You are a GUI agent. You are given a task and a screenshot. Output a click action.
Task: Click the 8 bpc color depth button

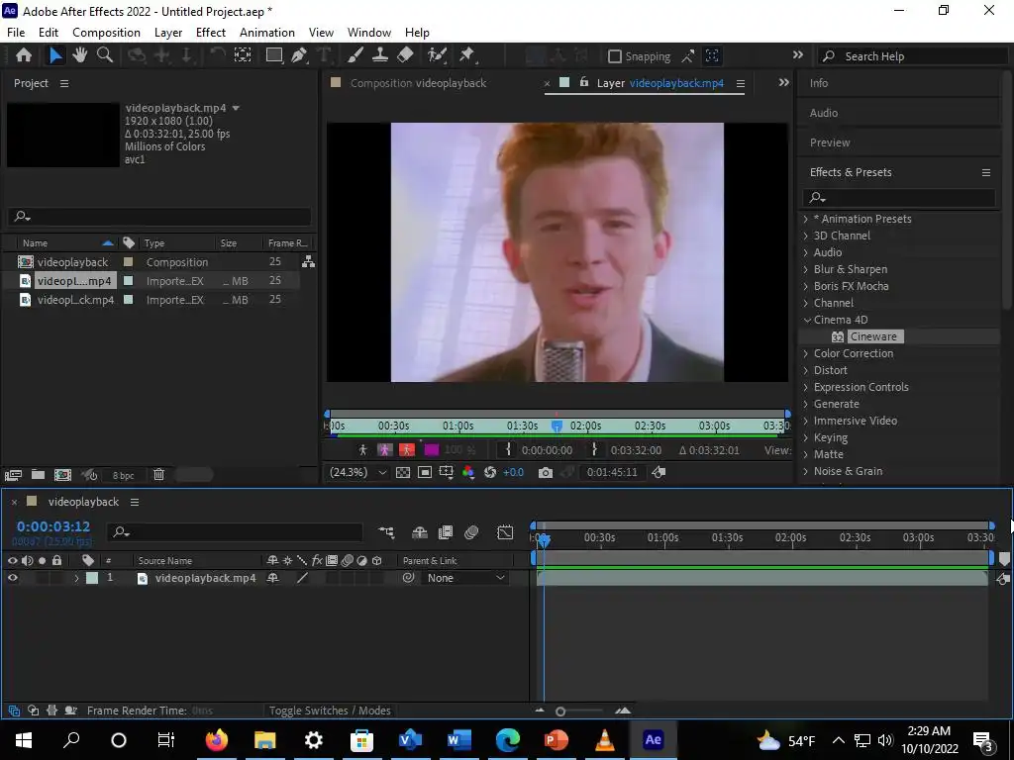click(x=123, y=476)
